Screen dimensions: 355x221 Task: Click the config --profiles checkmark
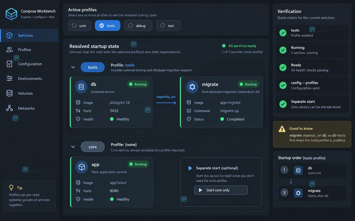tap(283, 85)
